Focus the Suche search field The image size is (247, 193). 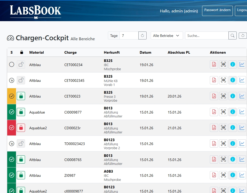pyautogui.click(x=206, y=36)
